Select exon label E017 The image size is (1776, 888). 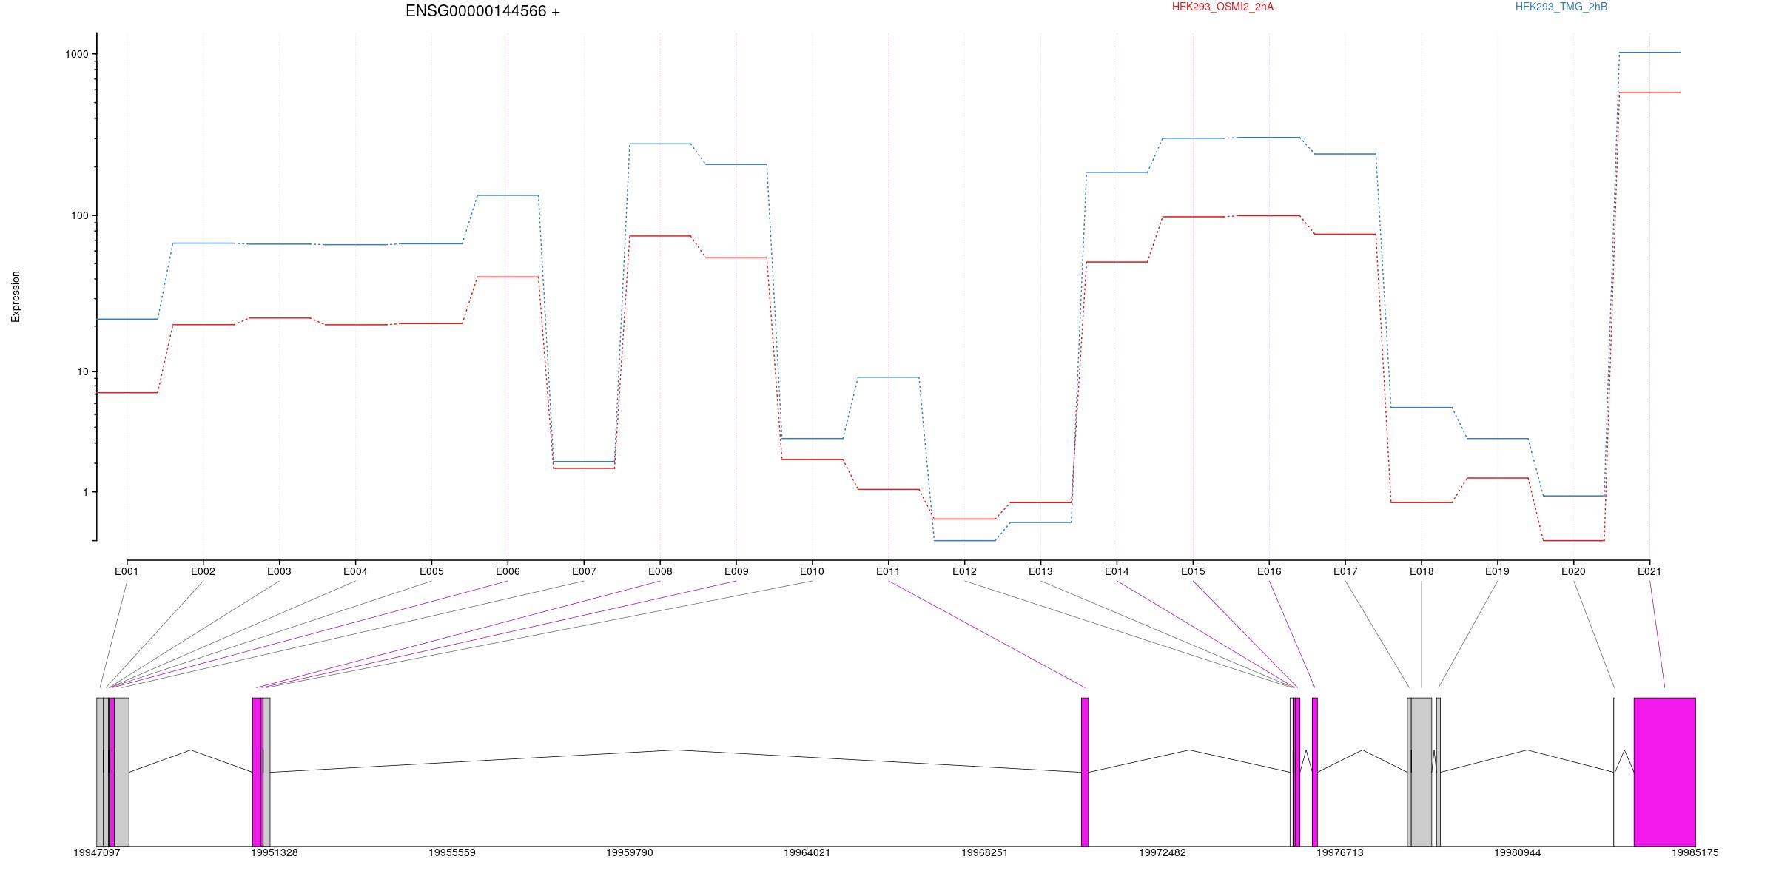click(1345, 571)
